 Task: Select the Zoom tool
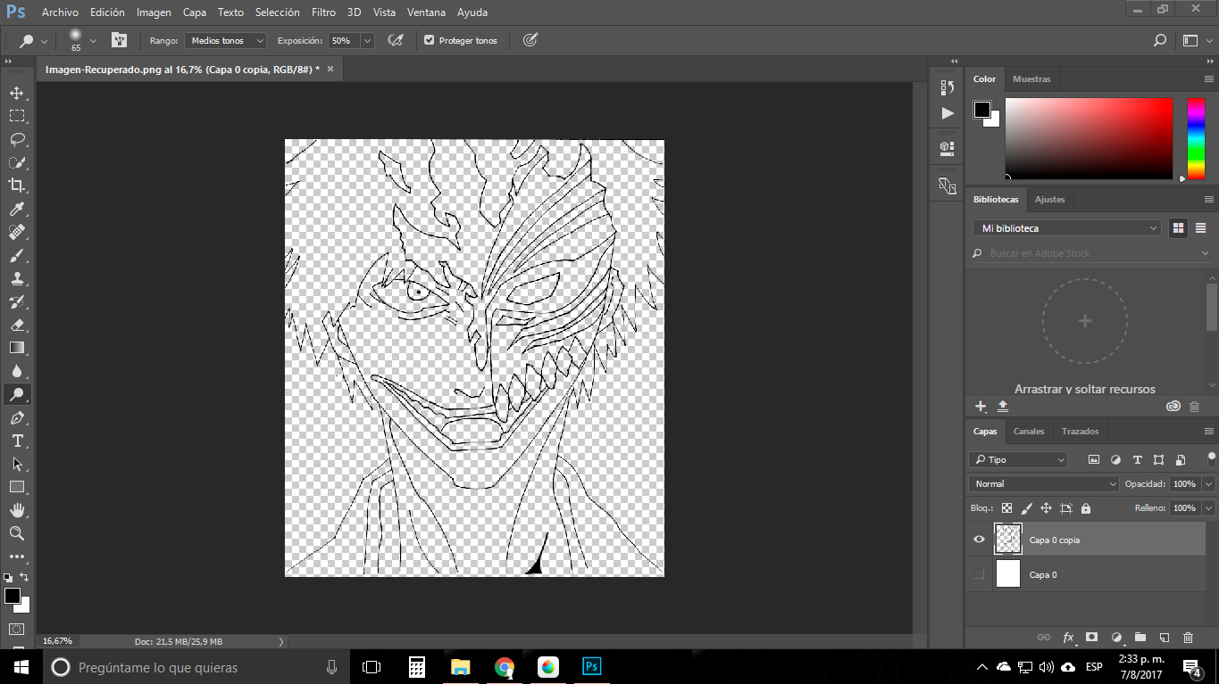[17, 533]
